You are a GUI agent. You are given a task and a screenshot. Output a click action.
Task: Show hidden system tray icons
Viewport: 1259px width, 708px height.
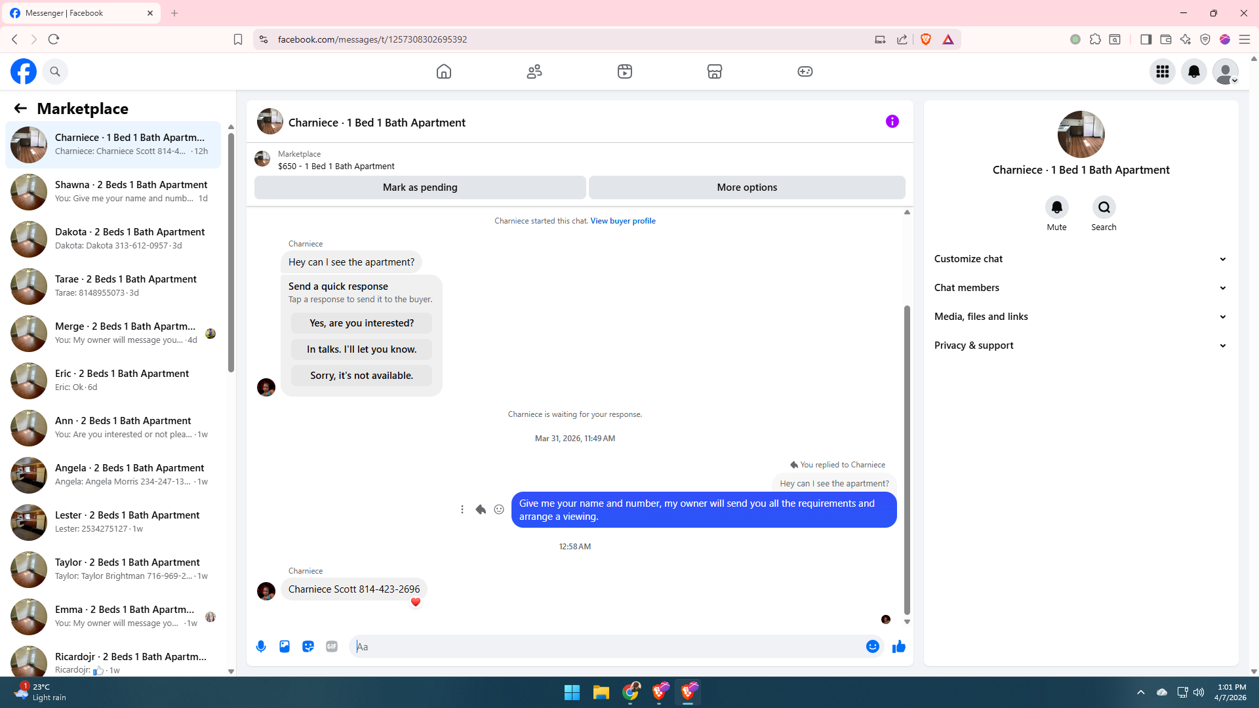coord(1141,692)
